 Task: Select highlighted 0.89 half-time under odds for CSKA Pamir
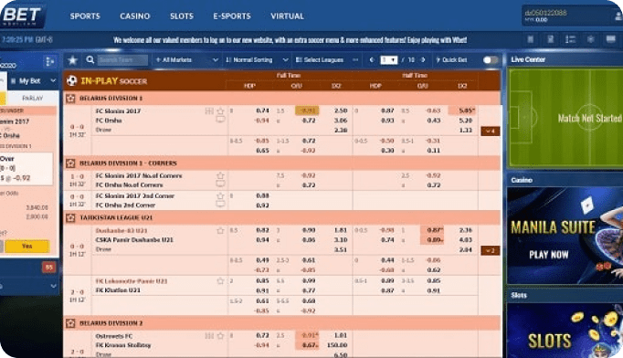[x=432, y=240]
